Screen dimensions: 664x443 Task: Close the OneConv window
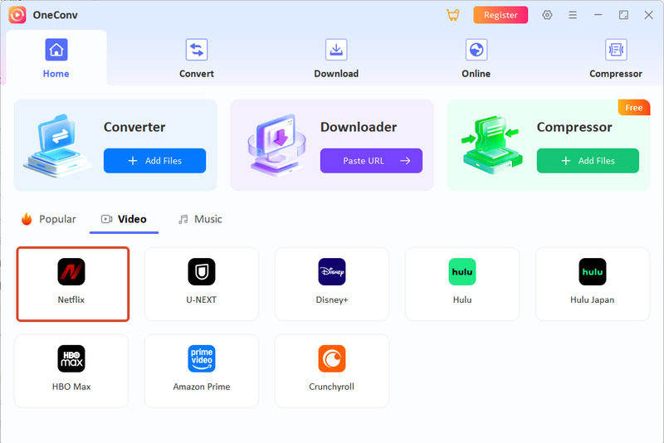point(649,15)
